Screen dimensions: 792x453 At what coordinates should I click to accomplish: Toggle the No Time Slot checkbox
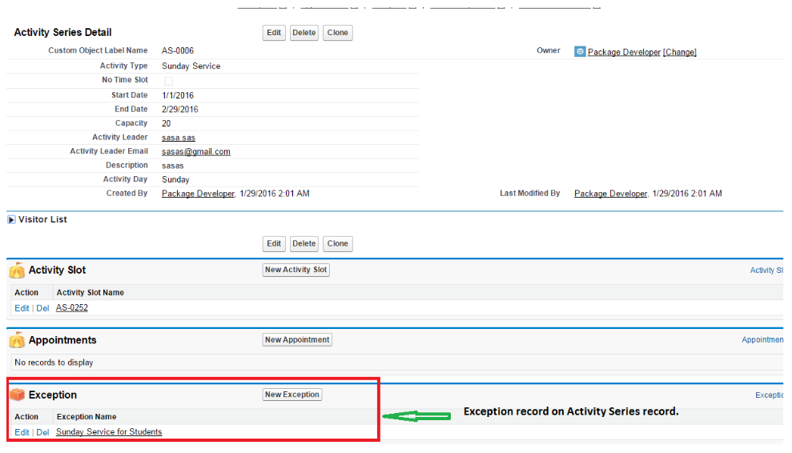tap(168, 81)
